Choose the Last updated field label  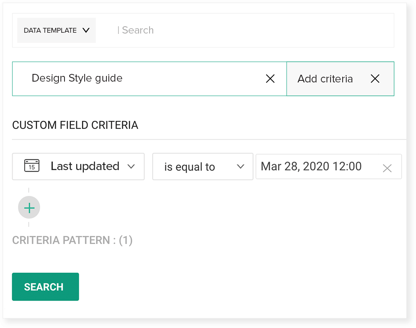point(85,166)
